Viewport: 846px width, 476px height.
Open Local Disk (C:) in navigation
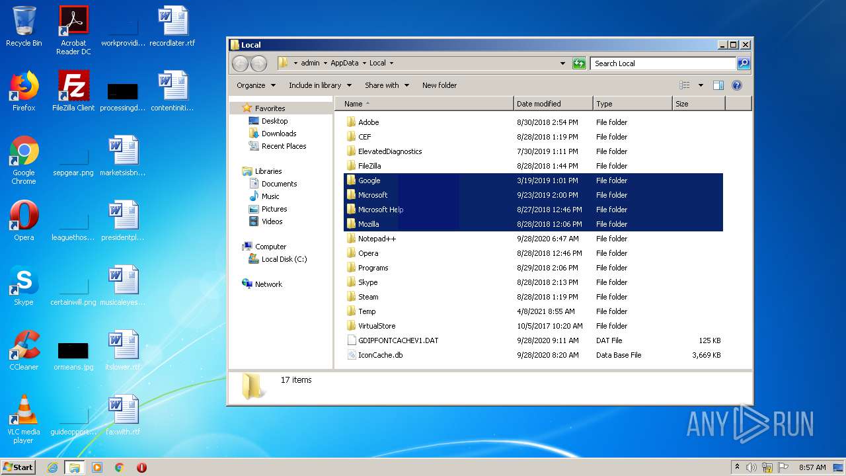284,259
